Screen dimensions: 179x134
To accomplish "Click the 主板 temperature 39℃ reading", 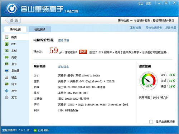I will (172, 81).
